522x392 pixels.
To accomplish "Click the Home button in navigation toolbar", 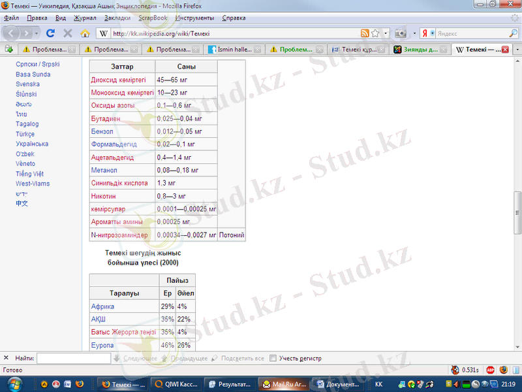I will coord(85,33).
